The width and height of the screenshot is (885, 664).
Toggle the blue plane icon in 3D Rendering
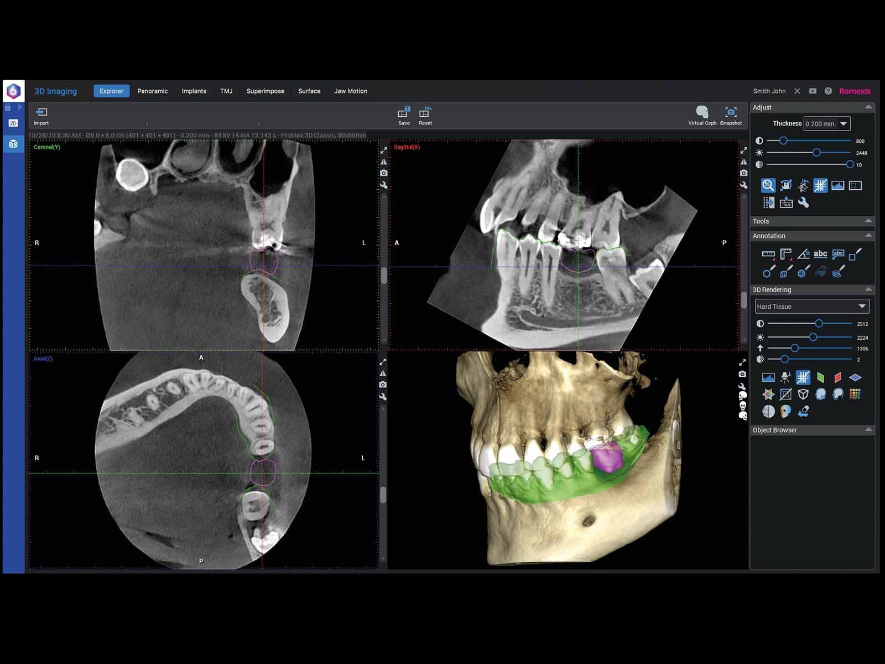[x=855, y=377]
